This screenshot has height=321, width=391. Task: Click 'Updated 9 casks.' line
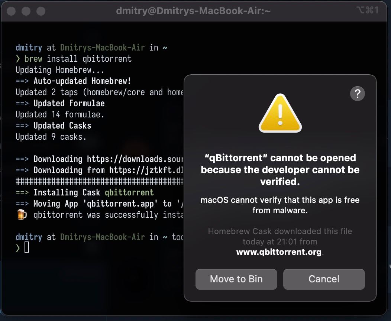click(51, 137)
